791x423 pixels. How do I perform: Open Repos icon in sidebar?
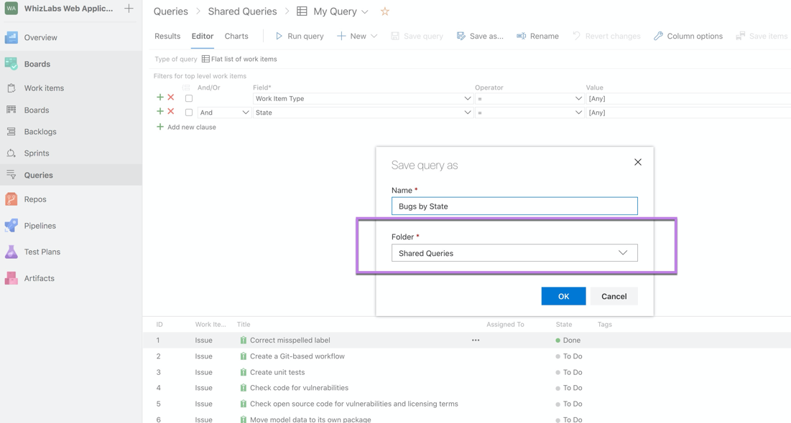(x=11, y=199)
